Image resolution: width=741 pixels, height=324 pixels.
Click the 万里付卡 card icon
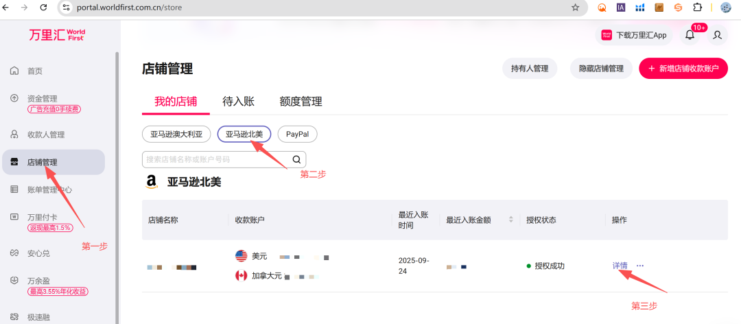(14, 217)
